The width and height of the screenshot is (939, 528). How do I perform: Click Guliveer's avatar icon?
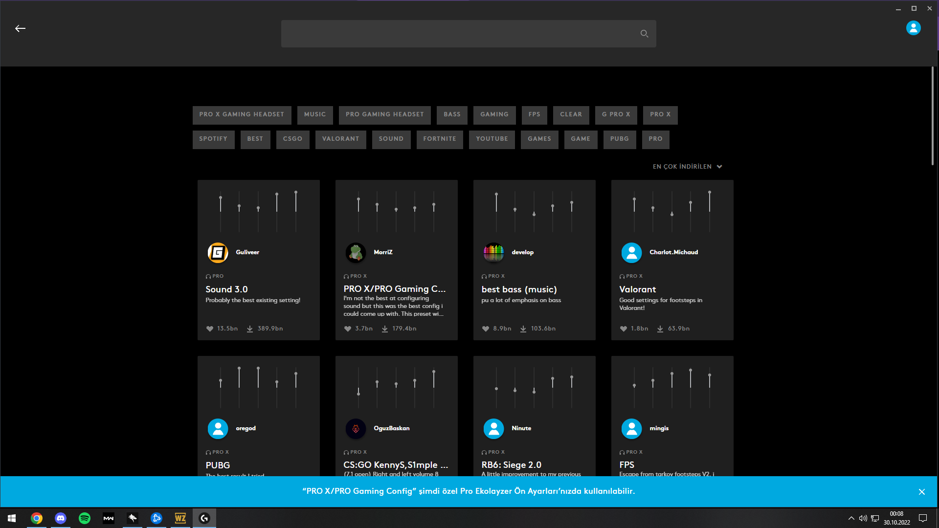(218, 253)
